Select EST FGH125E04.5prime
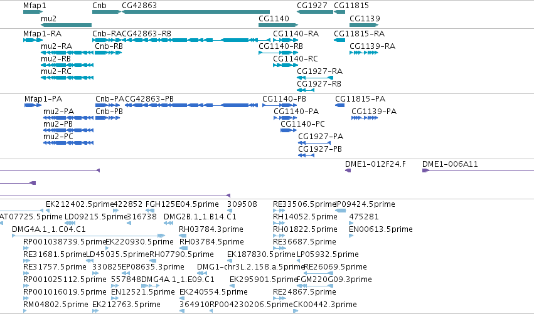 click(x=182, y=204)
